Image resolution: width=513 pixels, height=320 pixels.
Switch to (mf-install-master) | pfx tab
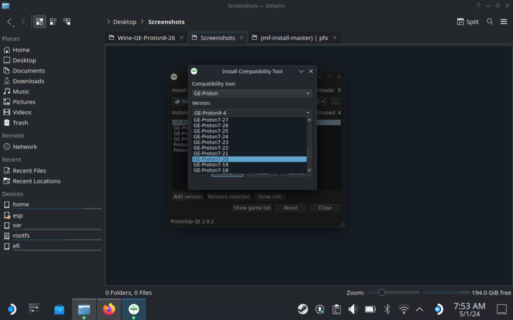(294, 38)
